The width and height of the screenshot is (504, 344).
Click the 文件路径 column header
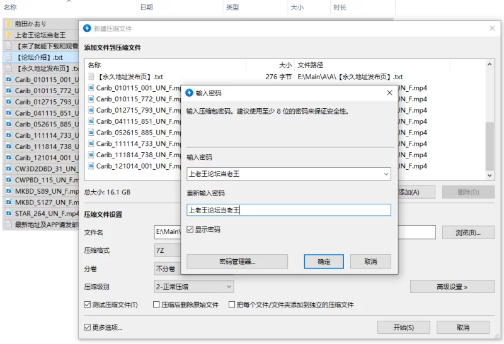[310, 65]
